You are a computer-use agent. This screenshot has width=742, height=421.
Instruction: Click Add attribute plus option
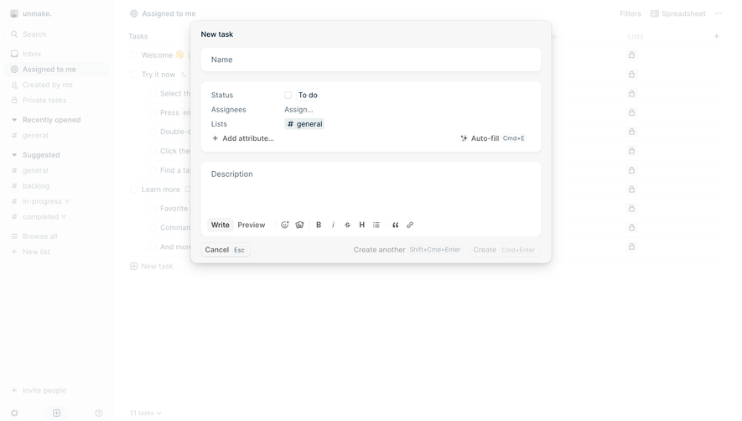[243, 138]
